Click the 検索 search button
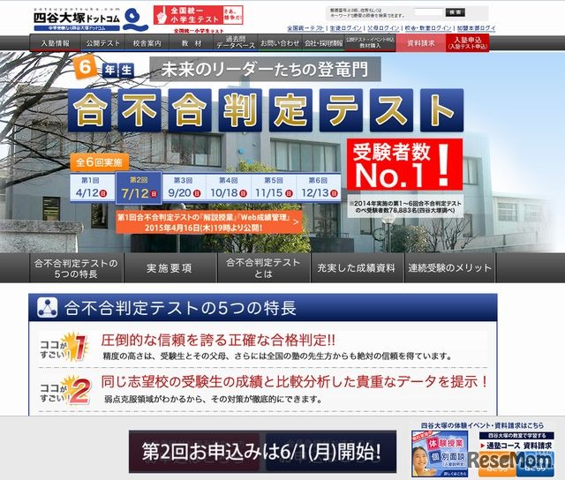This screenshot has width=565, height=480. coord(456,12)
